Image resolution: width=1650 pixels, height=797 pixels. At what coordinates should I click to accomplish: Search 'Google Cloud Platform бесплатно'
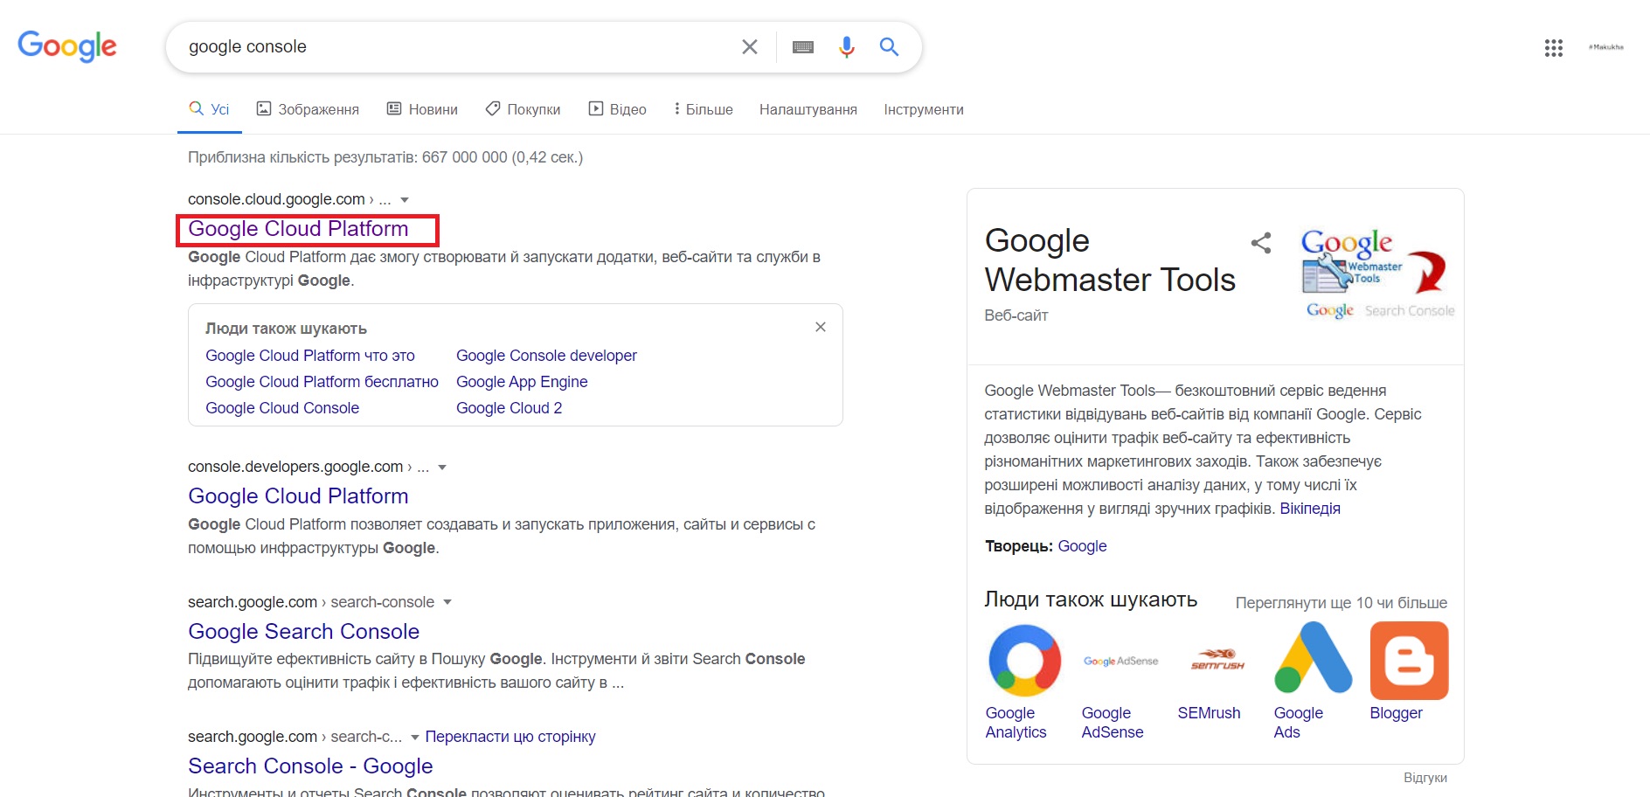point(322,382)
